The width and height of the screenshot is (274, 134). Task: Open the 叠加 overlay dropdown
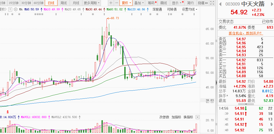[139, 3]
